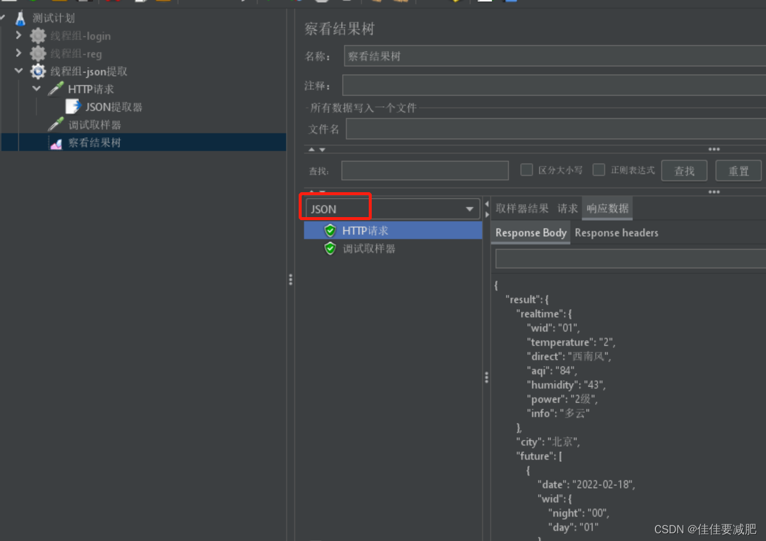Screen dimensions: 766x541
Task: Open the JSON view format dropdown
Action: [x=469, y=209]
